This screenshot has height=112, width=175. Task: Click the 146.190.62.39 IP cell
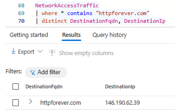[123, 103]
